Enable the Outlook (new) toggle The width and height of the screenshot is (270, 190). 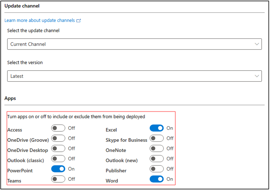156,159
